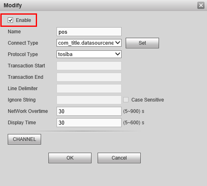This screenshot has width=207, height=186.
Task: Dismiss the dialog using Cancel
Action: pyautogui.click(x=119, y=158)
